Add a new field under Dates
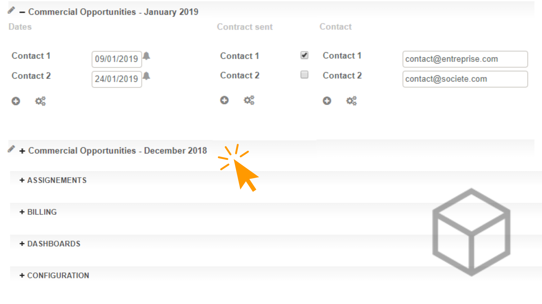Image resolution: width=542 pixels, height=304 pixels. (x=16, y=101)
